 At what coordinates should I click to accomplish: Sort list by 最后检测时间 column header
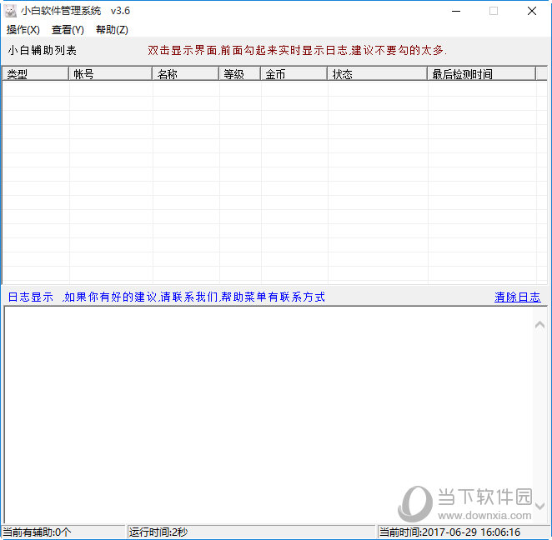pos(482,74)
